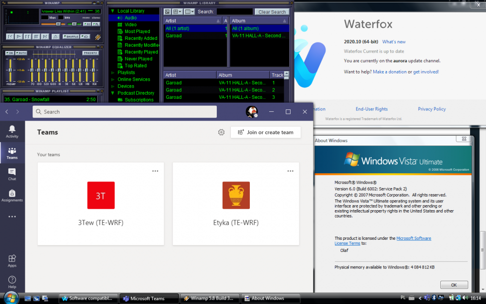This screenshot has height=304, width=486.
Task: Select Most Played in Winamp library
Action: click(137, 32)
